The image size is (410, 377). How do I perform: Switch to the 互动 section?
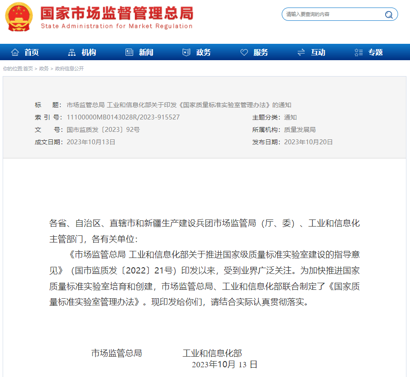click(x=317, y=52)
